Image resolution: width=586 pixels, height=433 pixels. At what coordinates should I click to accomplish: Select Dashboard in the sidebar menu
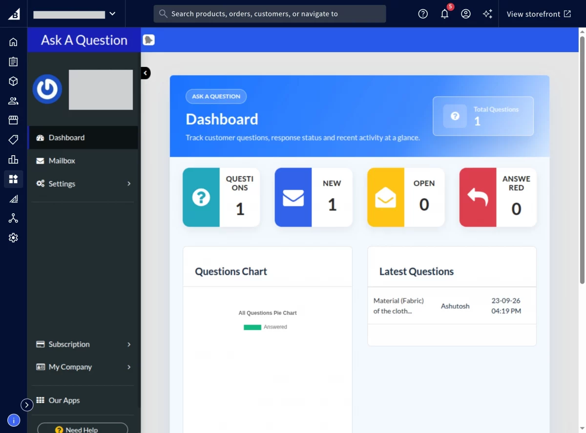coord(83,138)
